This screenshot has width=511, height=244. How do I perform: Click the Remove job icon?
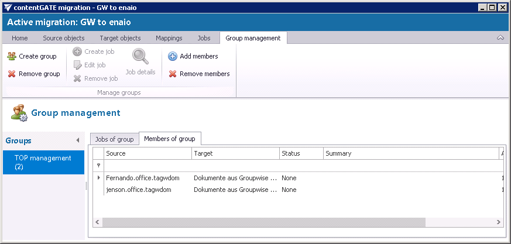(77, 78)
